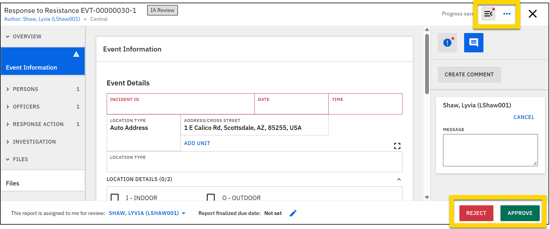Click the warning triangle on Event Information
The image size is (550, 229).
point(76,54)
